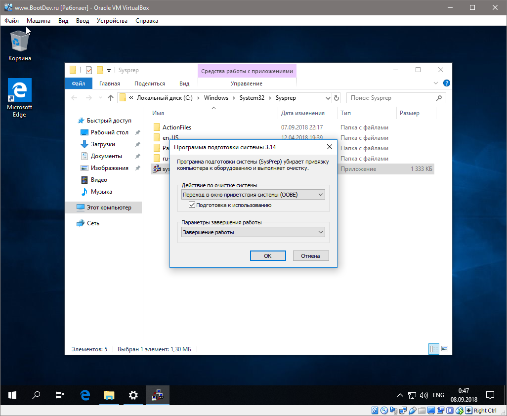507x416 pixels.
Task: Switch to File Explorer on the taskbar
Action: pos(109,395)
